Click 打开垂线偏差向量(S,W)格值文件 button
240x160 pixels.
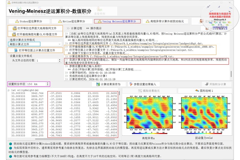(35, 34)
